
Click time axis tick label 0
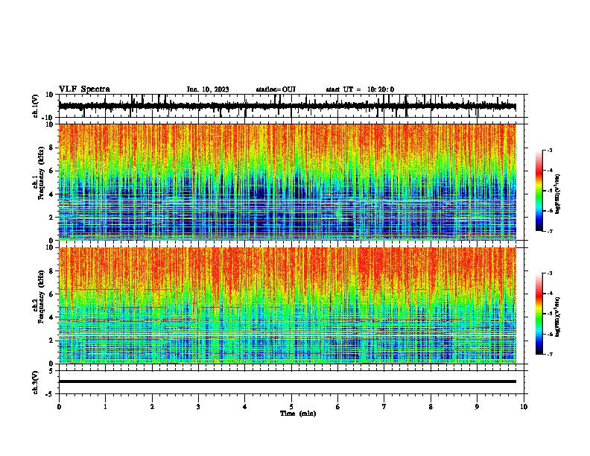pos(59,407)
